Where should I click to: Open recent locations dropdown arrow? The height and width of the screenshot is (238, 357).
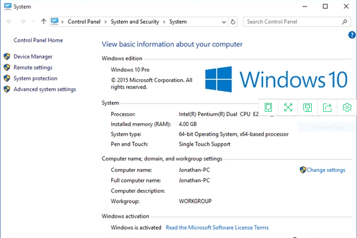(x=33, y=21)
